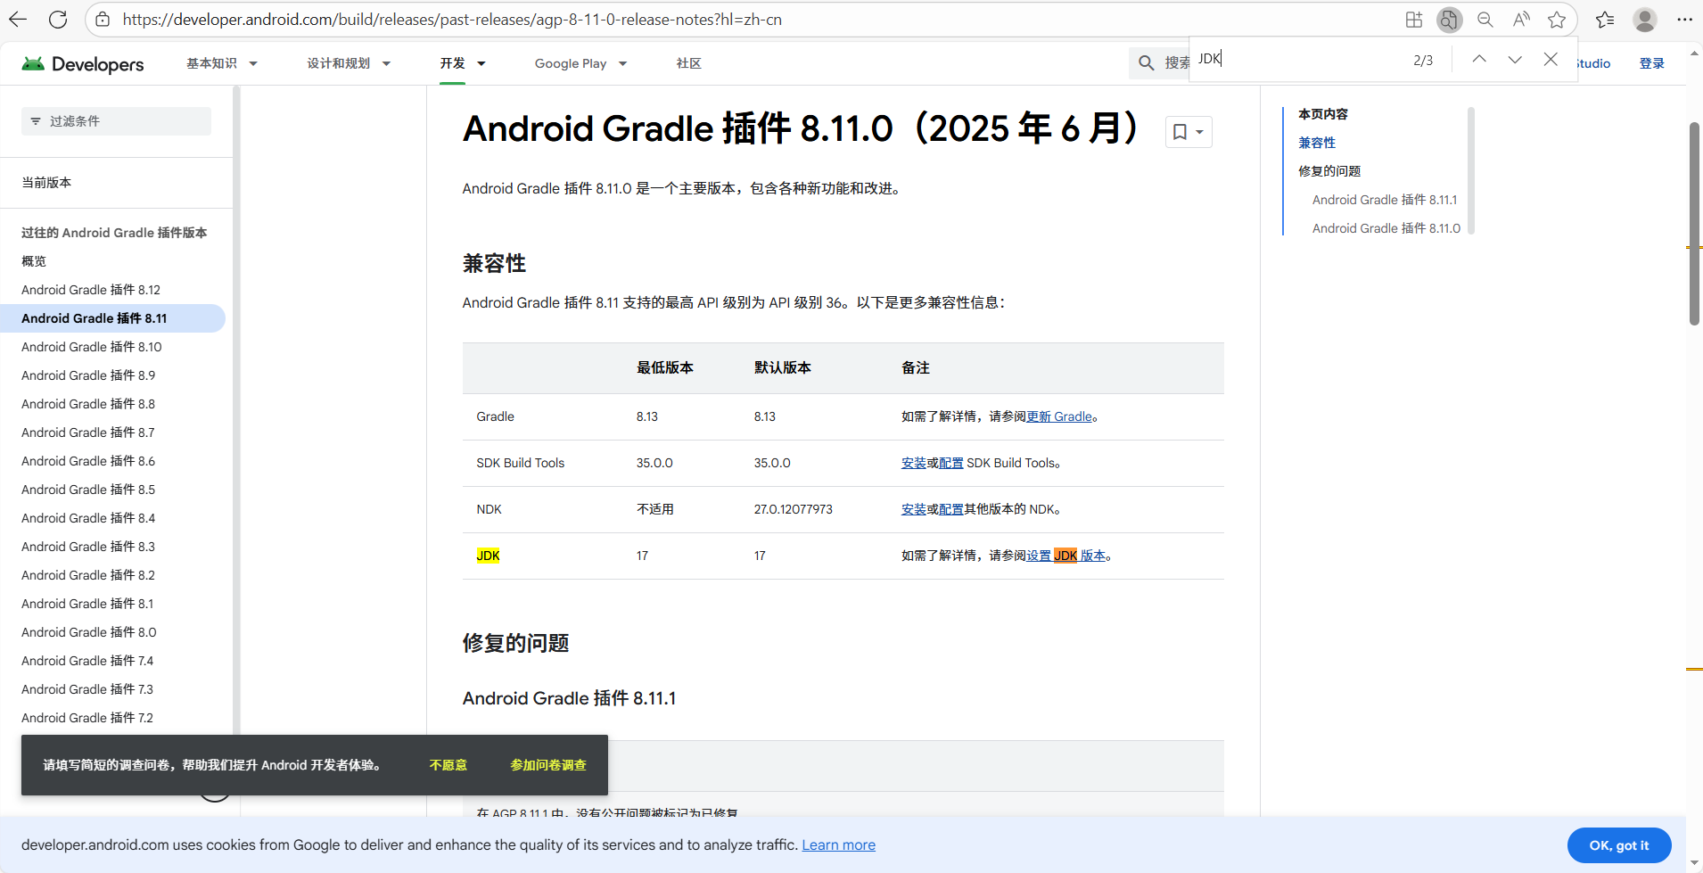Open Android Gradle 插件 8.0 sidebar item
1703x873 pixels.
coord(89,632)
